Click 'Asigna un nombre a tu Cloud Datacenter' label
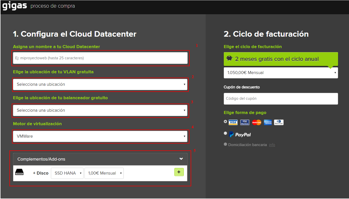 [57, 47]
